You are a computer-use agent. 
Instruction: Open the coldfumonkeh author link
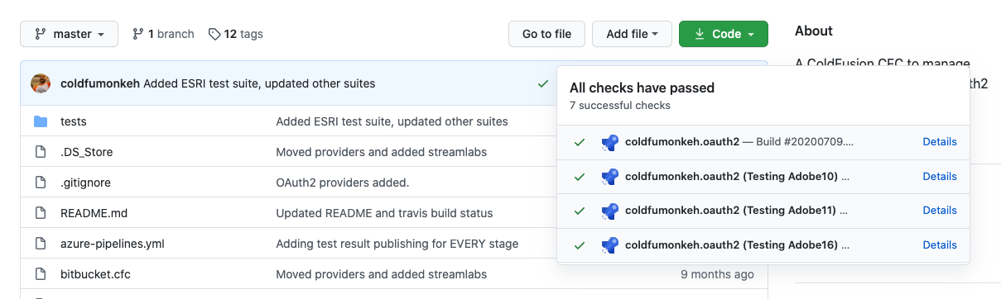pos(100,83)
